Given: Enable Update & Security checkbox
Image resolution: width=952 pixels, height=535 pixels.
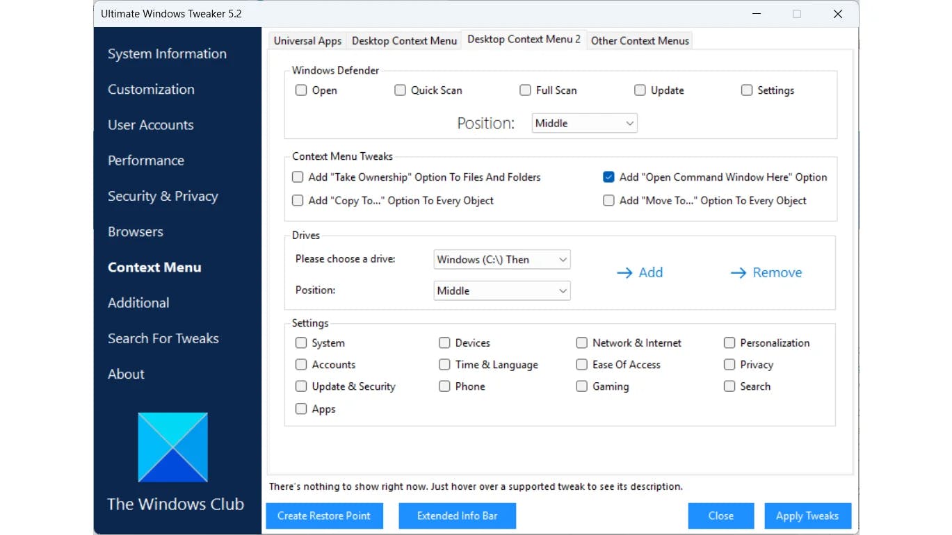Looking at the screenshot, I should (x=301, y=386).
